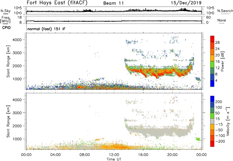This screenshot has height=161, width=233.
Task: Click the blue bottom of power colorbar
Action: pyautogui.click(x=212, y=83)
